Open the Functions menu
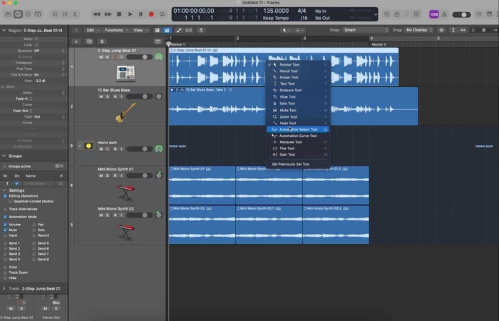Screen dimensions: 499x321 116,30
